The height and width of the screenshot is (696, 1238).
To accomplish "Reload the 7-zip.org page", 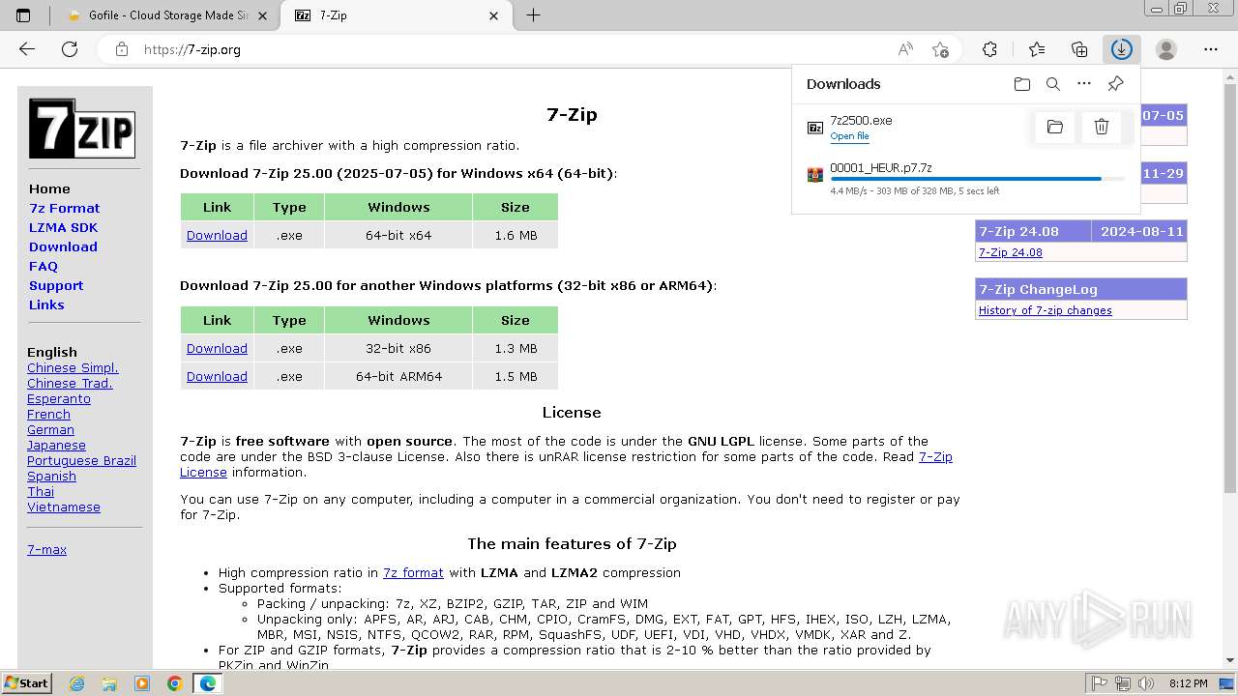I will (x=70, y=49).
